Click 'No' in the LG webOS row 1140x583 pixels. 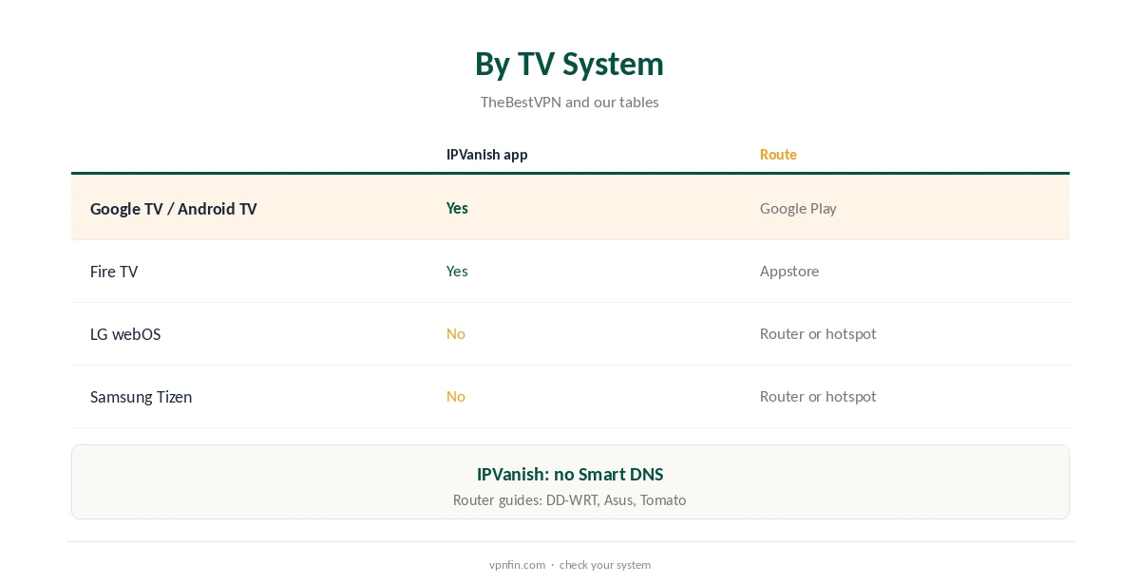point(456,333)
